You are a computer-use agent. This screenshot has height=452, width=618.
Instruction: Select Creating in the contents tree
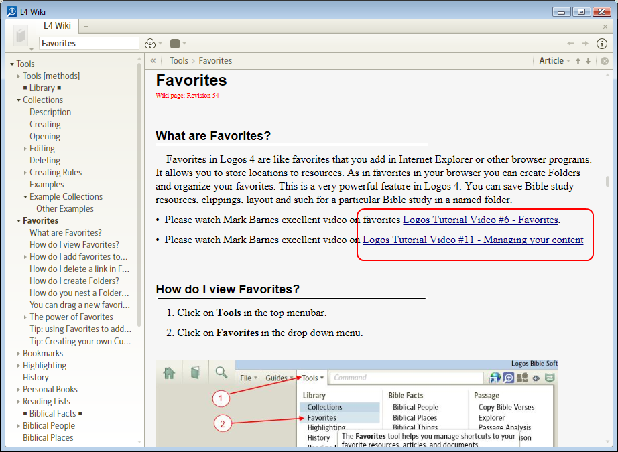point(45,124)
